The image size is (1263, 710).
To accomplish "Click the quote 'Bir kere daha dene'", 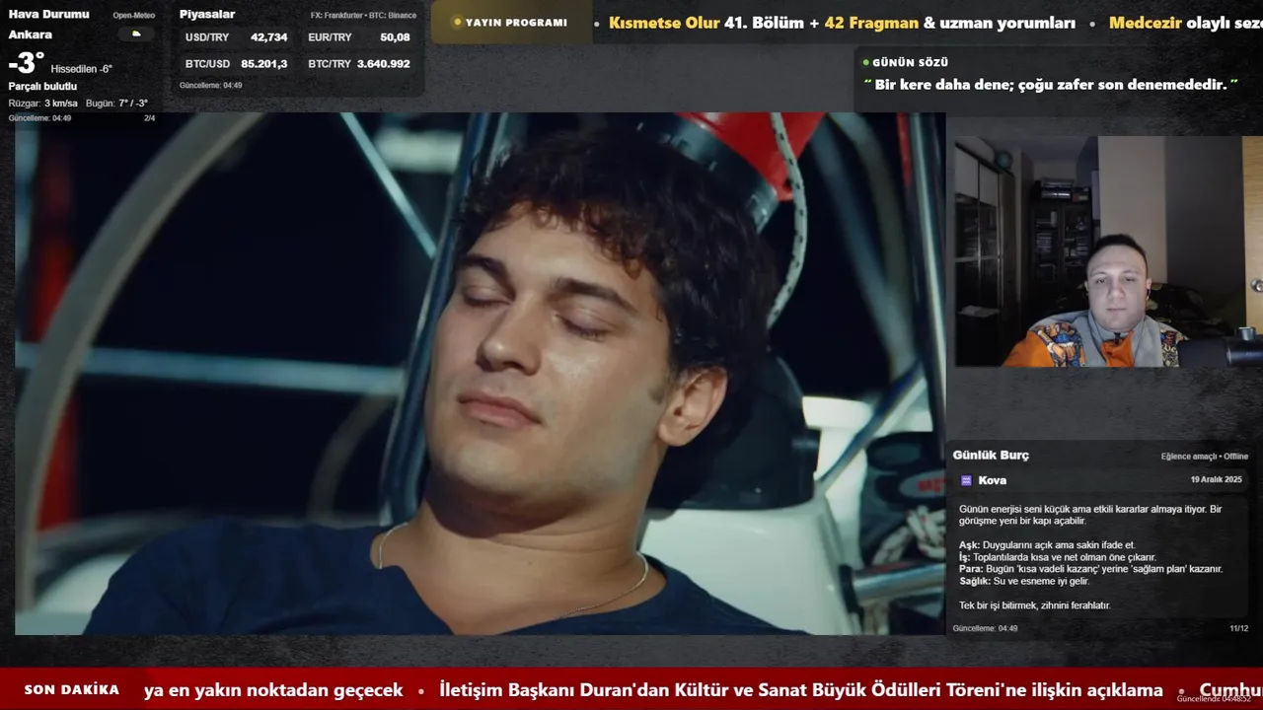I will (1051, 85).
